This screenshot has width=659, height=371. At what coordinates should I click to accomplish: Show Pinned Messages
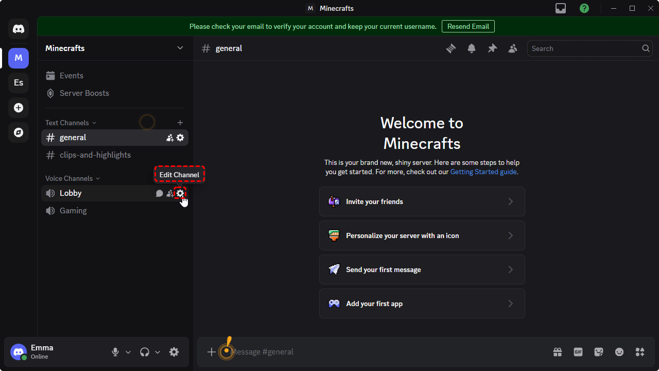(x=492, y=48)
